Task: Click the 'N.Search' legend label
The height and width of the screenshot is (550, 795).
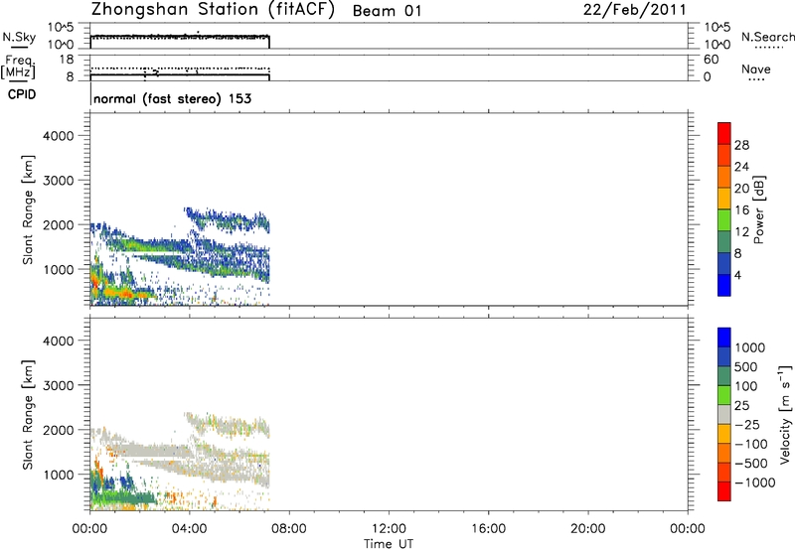Action: point(768,37)
